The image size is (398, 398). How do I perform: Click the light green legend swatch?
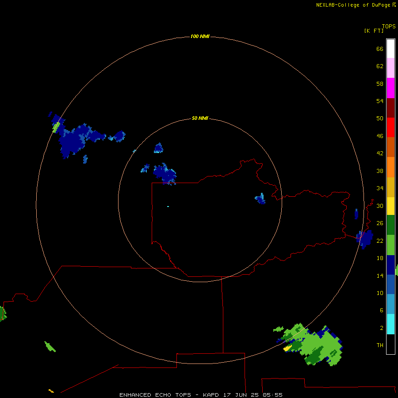click(390, 245)
